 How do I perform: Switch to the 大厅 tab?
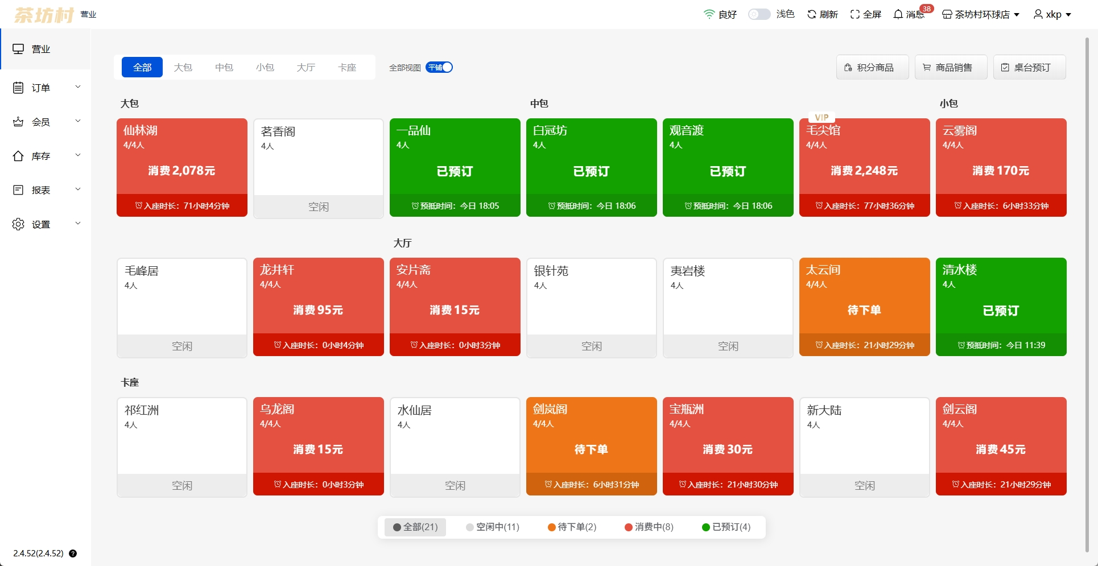click(x=306, y=67)
